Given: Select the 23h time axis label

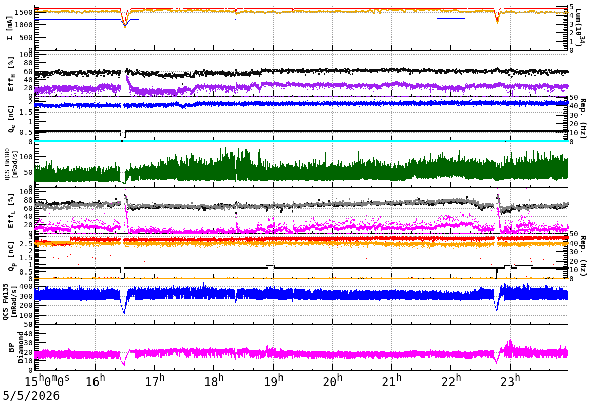Looking at the screenshot, I should pyautogui.click(x=511, y=381).
